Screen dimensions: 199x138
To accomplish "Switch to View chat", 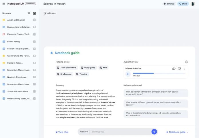I will pos(62,132).
